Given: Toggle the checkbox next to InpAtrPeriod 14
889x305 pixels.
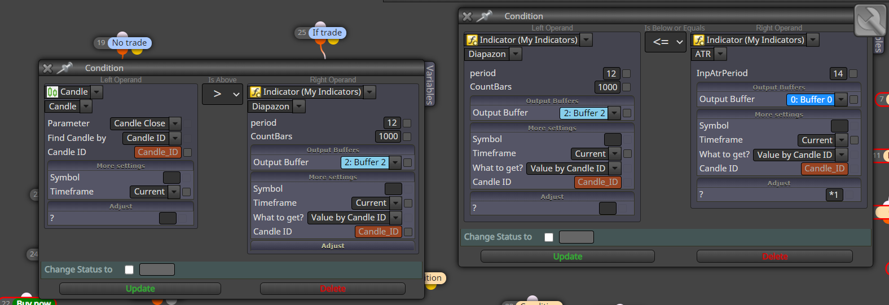Looking at the screenshot, I should [853, 73].
